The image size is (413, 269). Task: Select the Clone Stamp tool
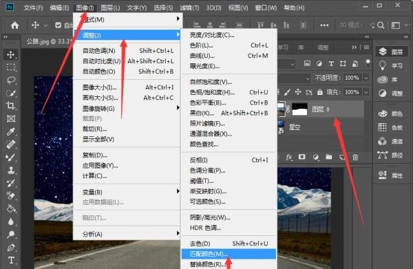(x=11, y=171)
